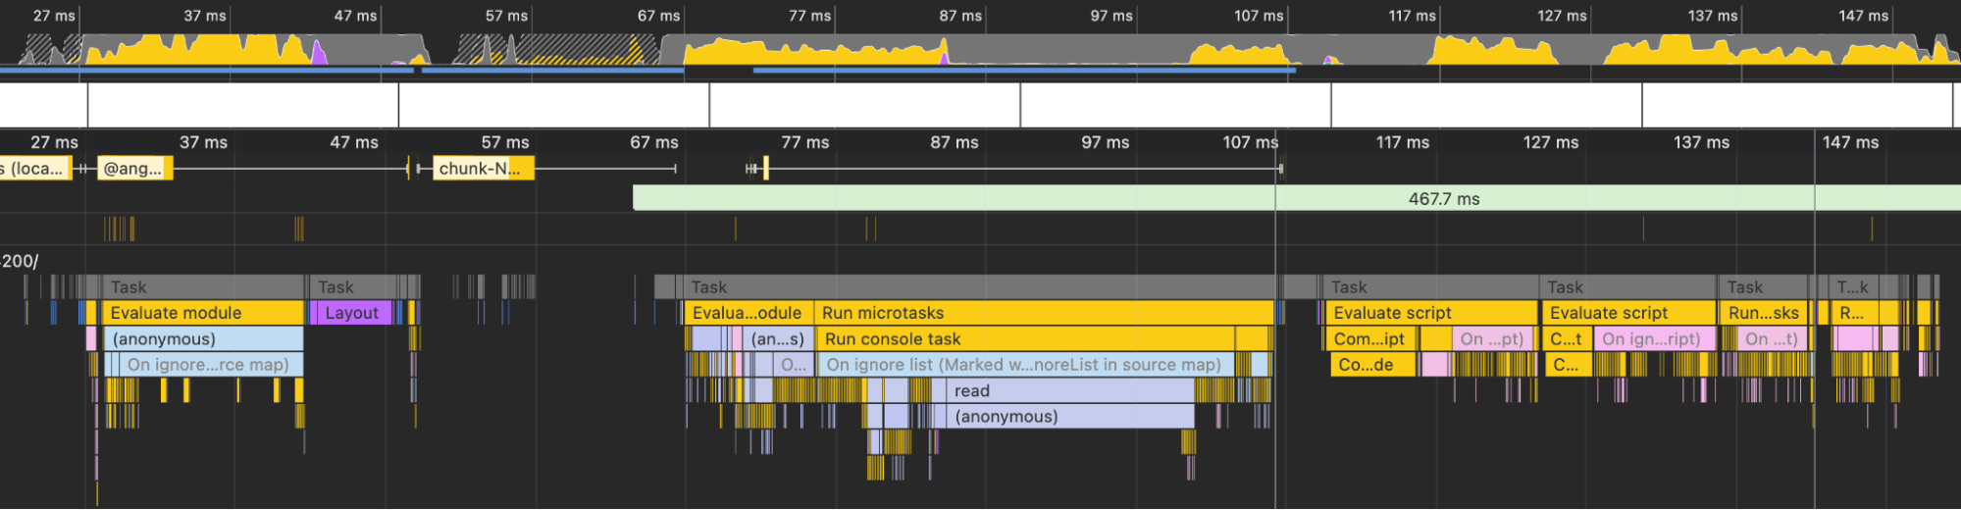
Task: Click the long On ignore list (Marked...) bar
Action: pos(1023,365)
